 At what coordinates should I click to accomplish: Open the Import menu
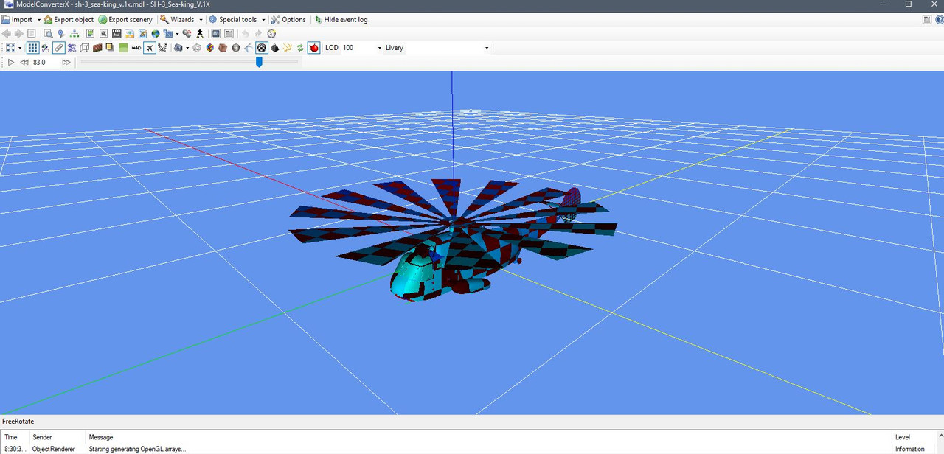(16, 20)
